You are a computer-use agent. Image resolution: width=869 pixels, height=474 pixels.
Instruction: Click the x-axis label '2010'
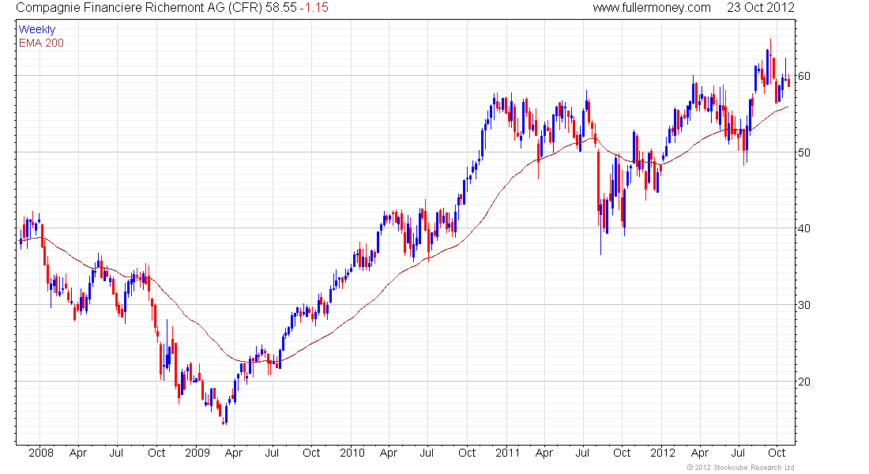click(x=352, y=453)
